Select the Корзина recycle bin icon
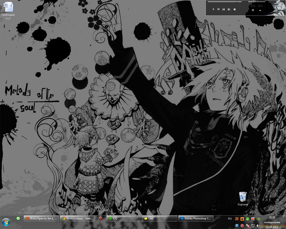The height and width of the screenshot is (229, 286). pyautogui.click(x=243, y=199)
